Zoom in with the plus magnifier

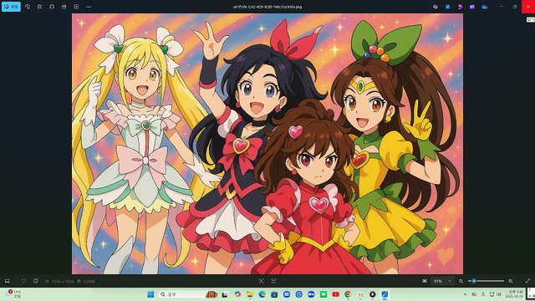tap(511, 281)
